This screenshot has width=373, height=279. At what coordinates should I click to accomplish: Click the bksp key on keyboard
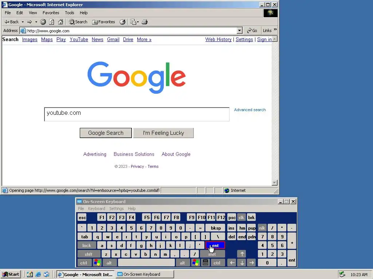click(x=216, y=228)
